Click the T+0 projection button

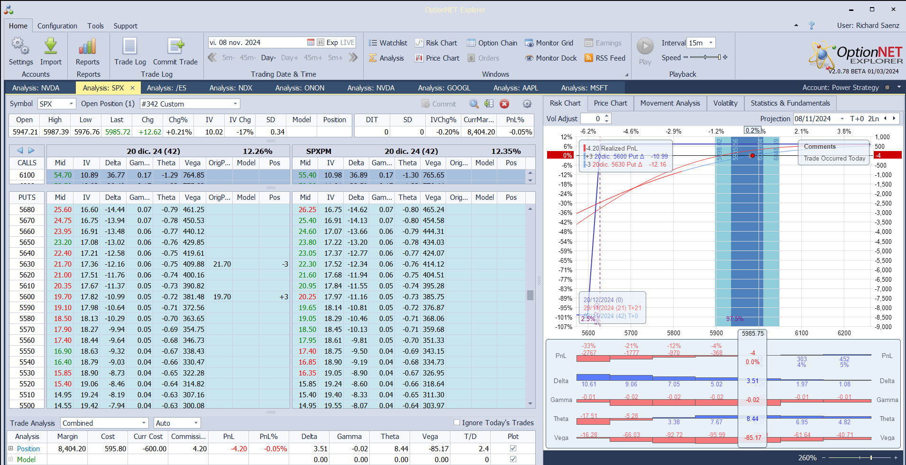pyautogui.click(x=857, y=119)
